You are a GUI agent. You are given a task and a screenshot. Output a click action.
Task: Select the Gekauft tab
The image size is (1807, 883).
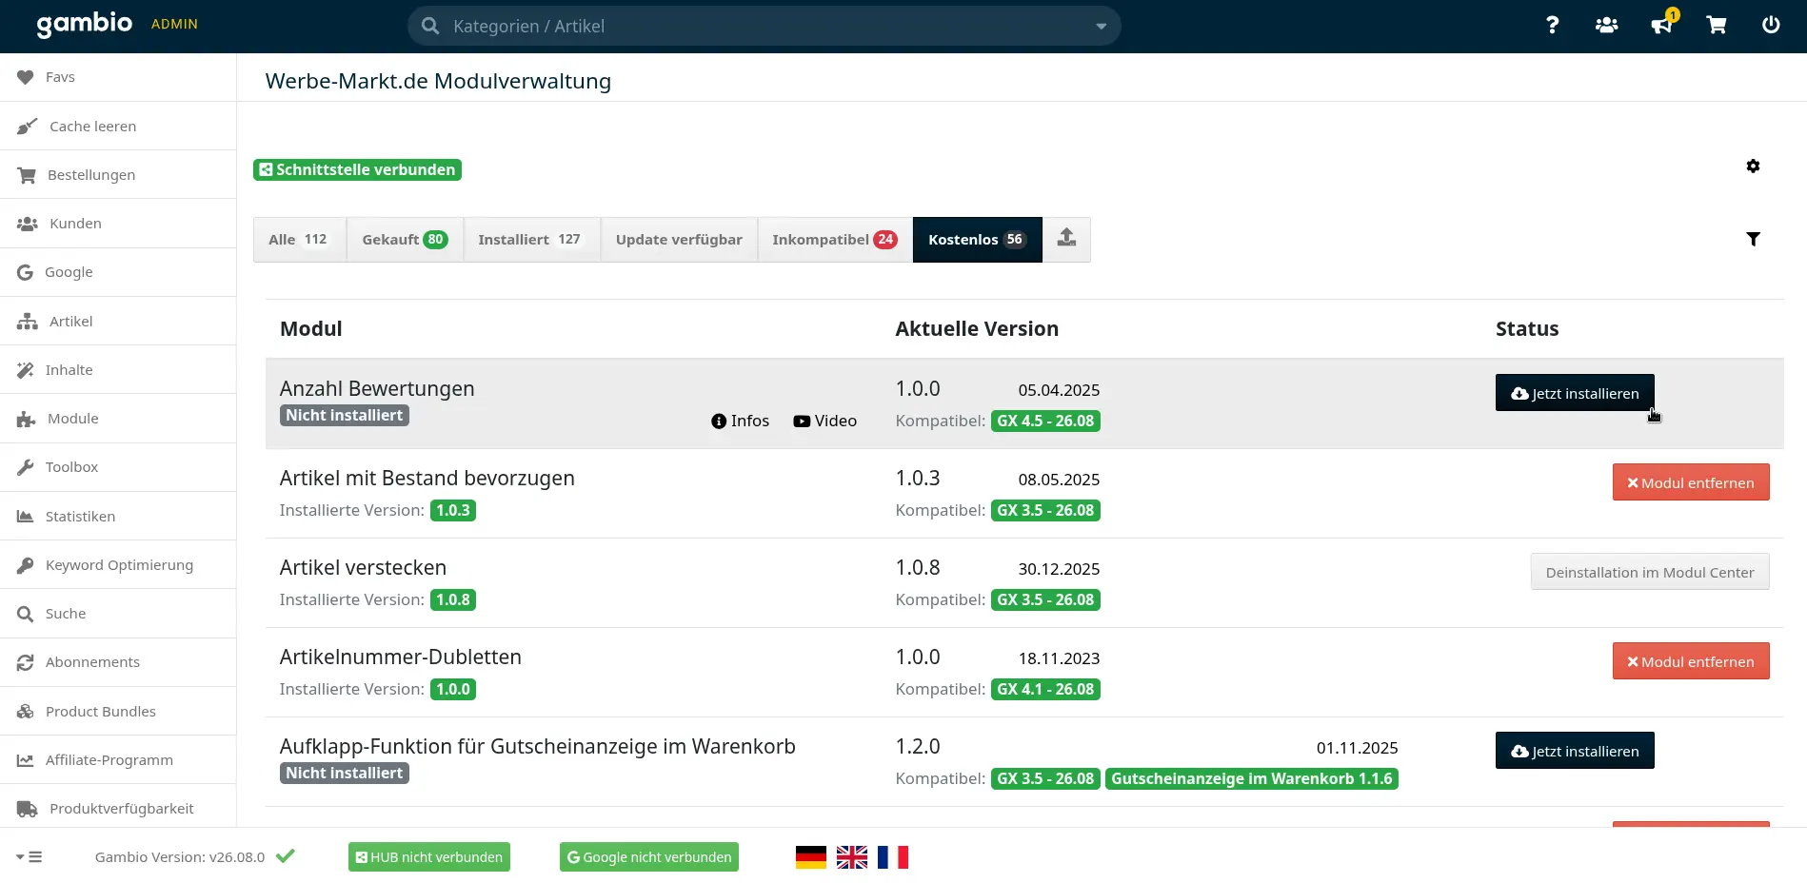405,240
